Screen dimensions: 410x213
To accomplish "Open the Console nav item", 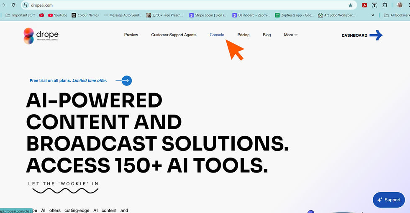I will click(x=217, y=35).
